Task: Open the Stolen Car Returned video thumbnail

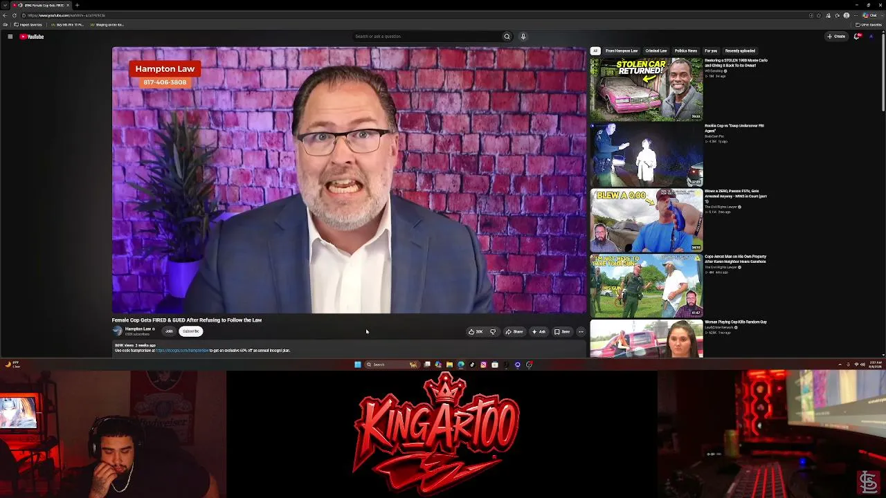Action: click(647, 89)
